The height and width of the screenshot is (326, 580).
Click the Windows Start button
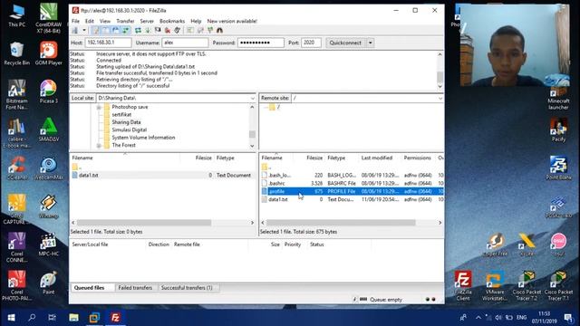(x=11, y=318)
